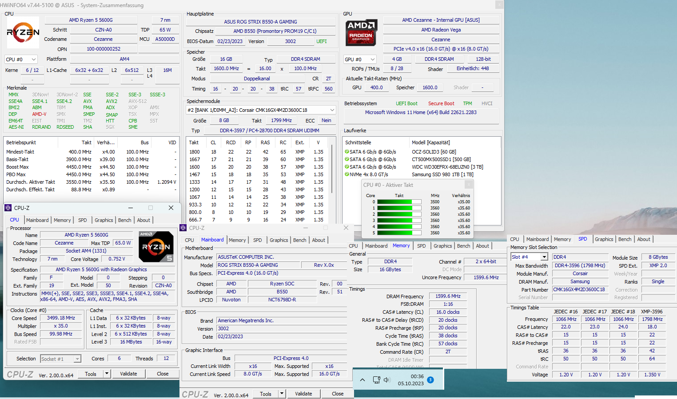The height and width of the screenshot is (399, 677).
Task: Open Bench tab in CPU-Z Memory Slot Selection window
Action: point(625,239)
